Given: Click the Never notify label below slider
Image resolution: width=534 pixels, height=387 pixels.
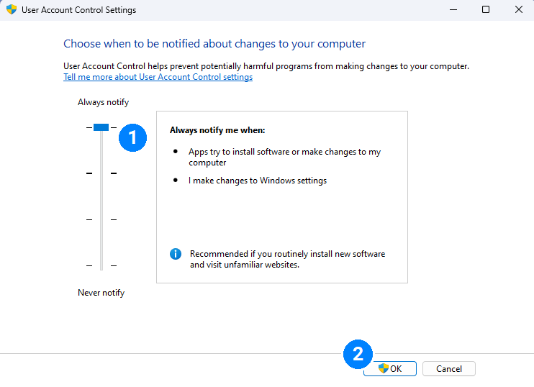Looking at the screenshot, I should [101, 293].
